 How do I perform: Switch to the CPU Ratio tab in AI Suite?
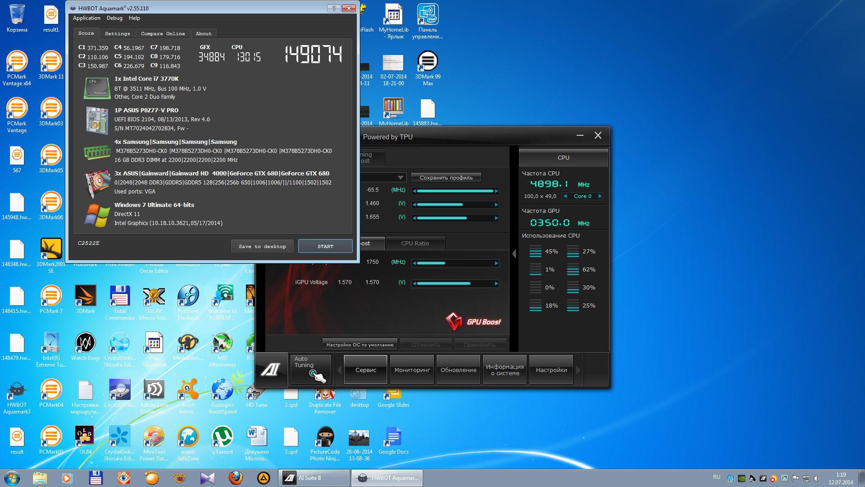[415, 243]
